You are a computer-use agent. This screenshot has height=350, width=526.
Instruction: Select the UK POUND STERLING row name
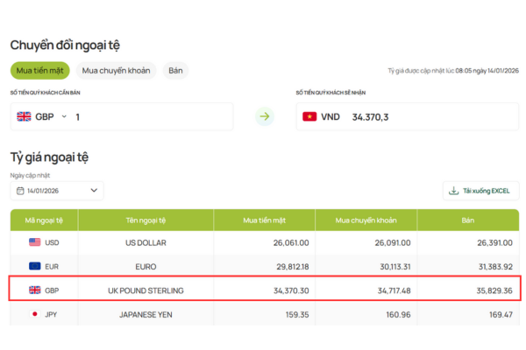[x=146, y=290]
